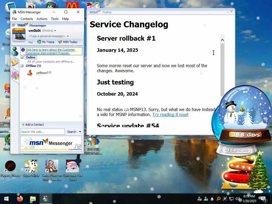Open the Contacts menu
Image resolution: width=272 pixels, height=204 pixels.
pyautogui.click(x=27, y=19)
